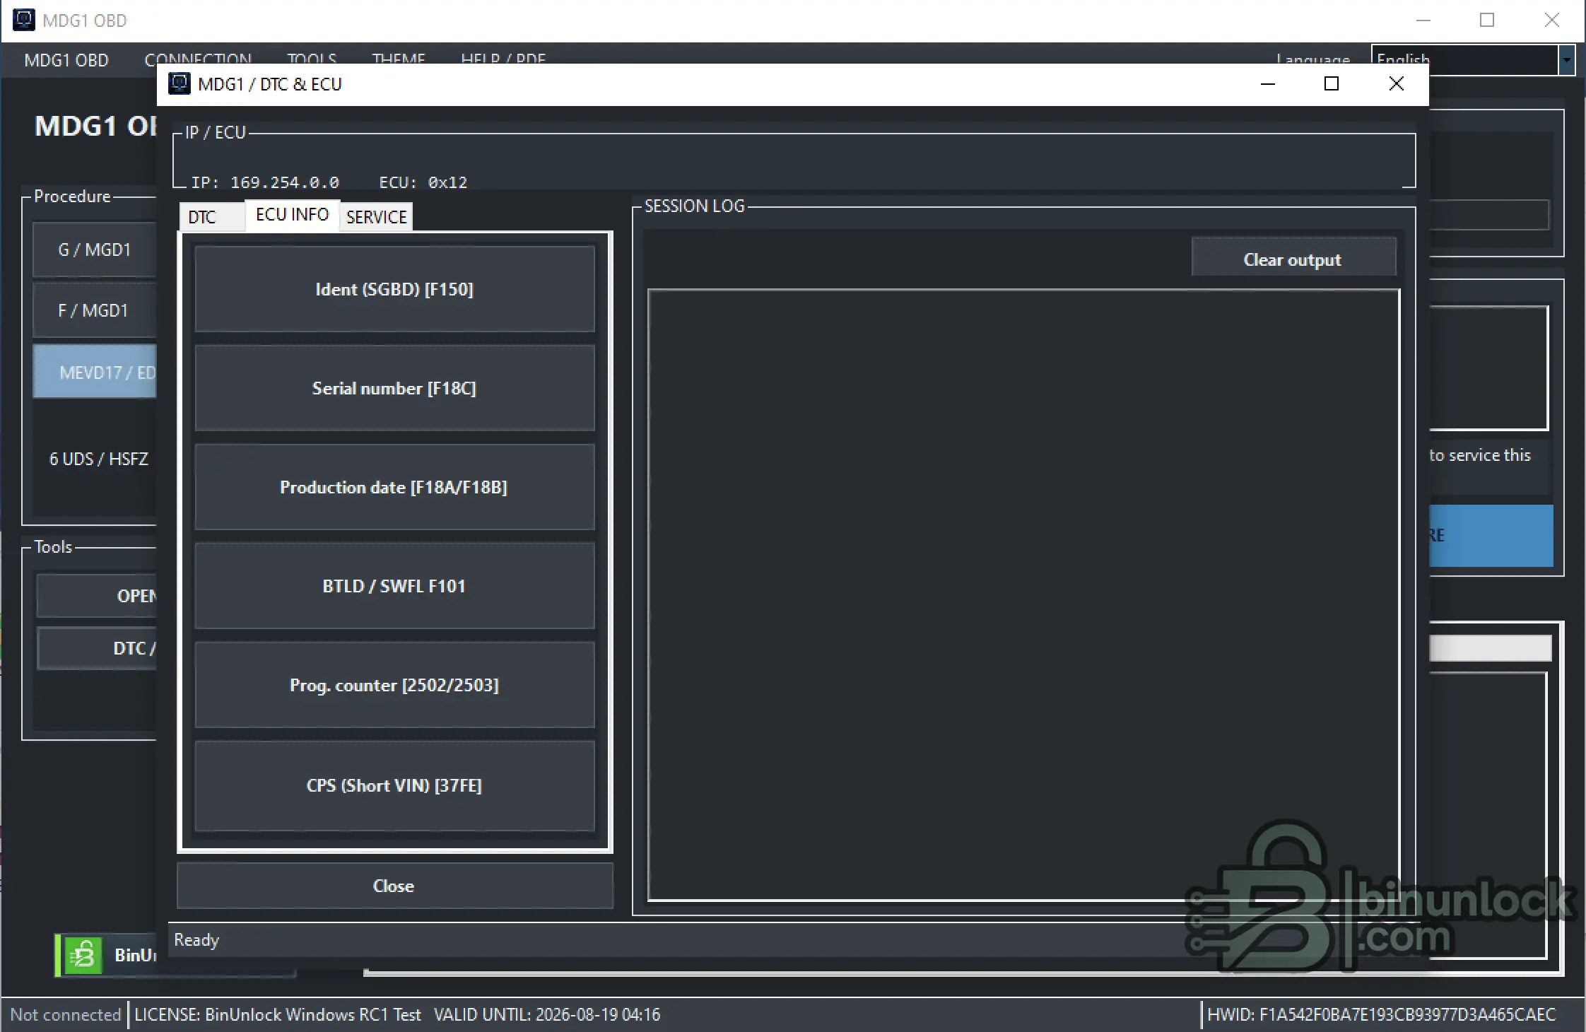The height and width of the screenshot is (1032, 1586).
Task: Click the HWID value in status bar
Action: pyautogui.click(x=1382, y=1014)
